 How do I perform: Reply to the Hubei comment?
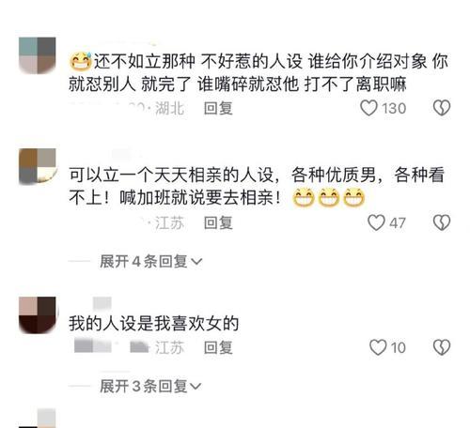218,109
